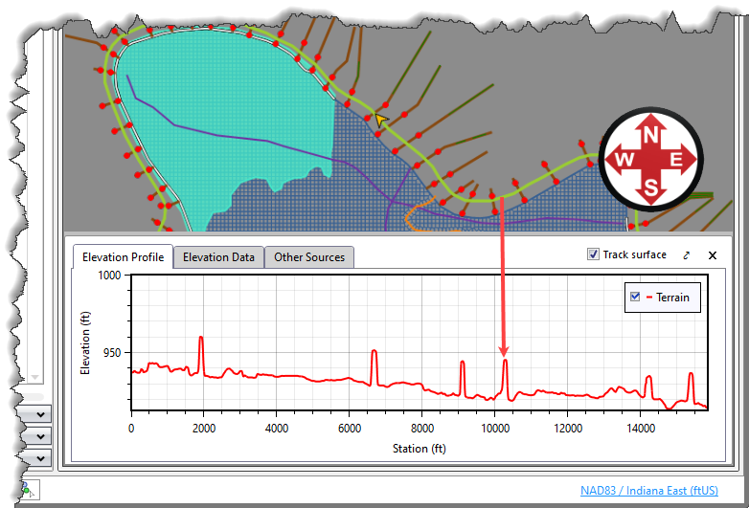
Task: Click the south arrow on compass
Action: (x=651, y=189)
